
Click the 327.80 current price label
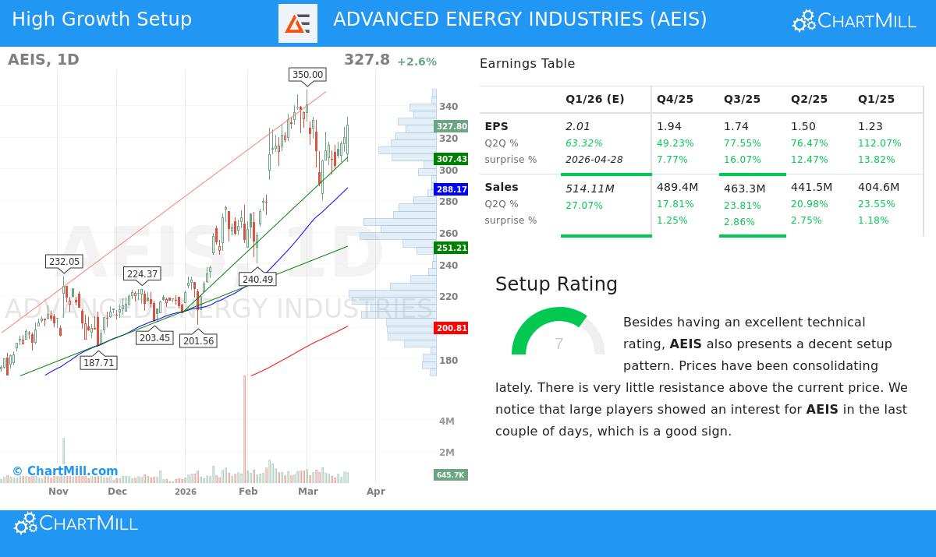click(x=450, y=125)
